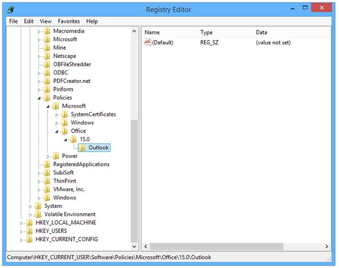
Task: Click the Registry Editor title bar icon
Action: pos(10,10)
